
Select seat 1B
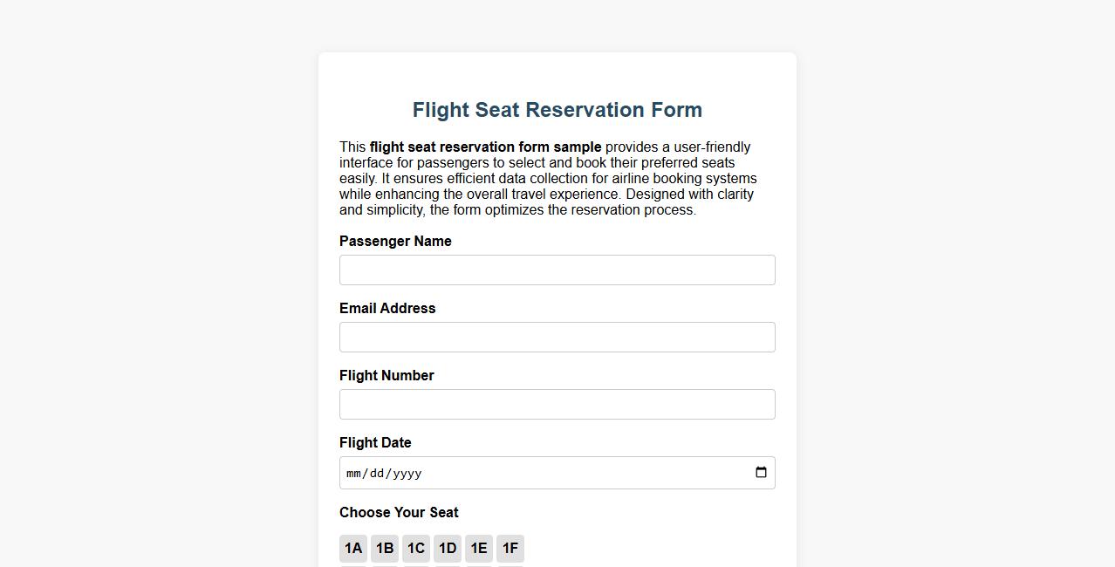pos(384,548)
